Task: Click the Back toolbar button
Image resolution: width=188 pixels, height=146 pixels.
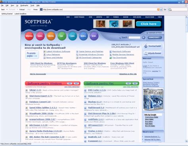Action: (3, 9)
